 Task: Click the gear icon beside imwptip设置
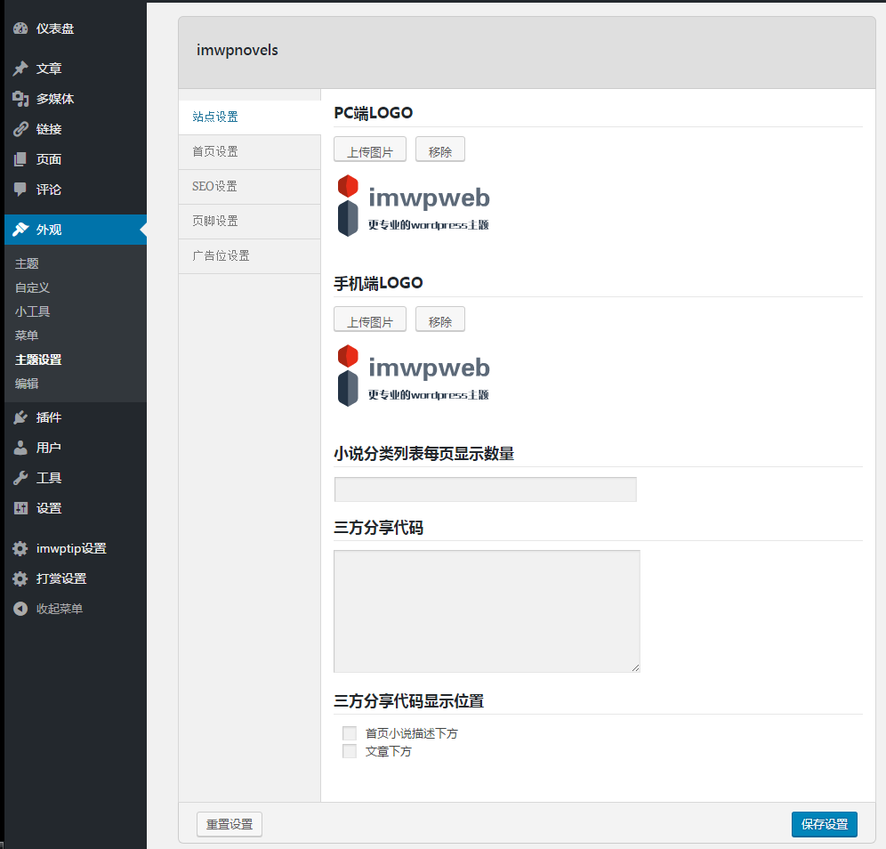coord(20,548)
